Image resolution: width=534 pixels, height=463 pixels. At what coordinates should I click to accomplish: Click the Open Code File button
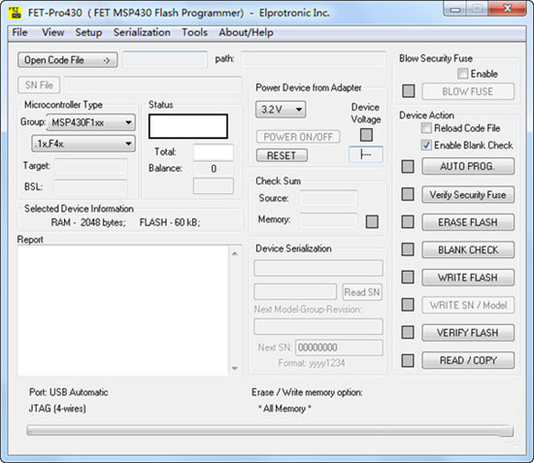click(67, 60)
